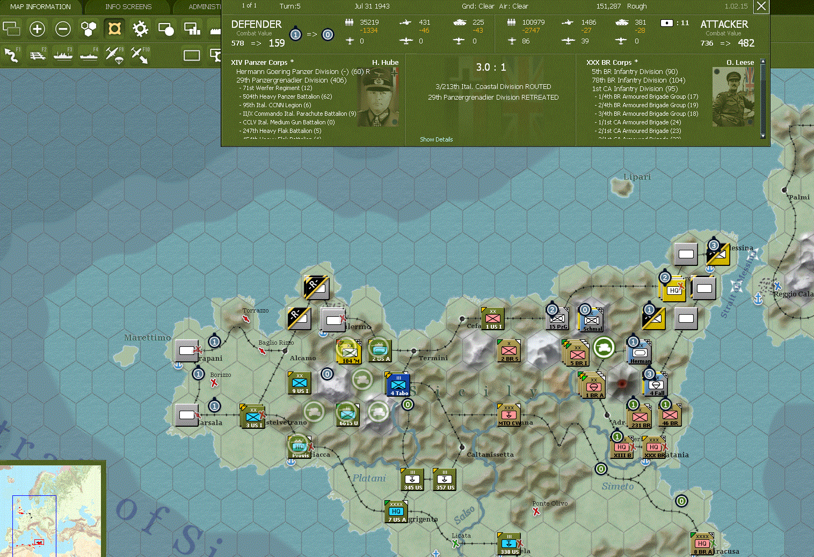Image resolution: width=814 pixels, height=557 pixels.
Task: Open the map preferences gear icon
Action: pyautogui.click(x=140, y=29)
